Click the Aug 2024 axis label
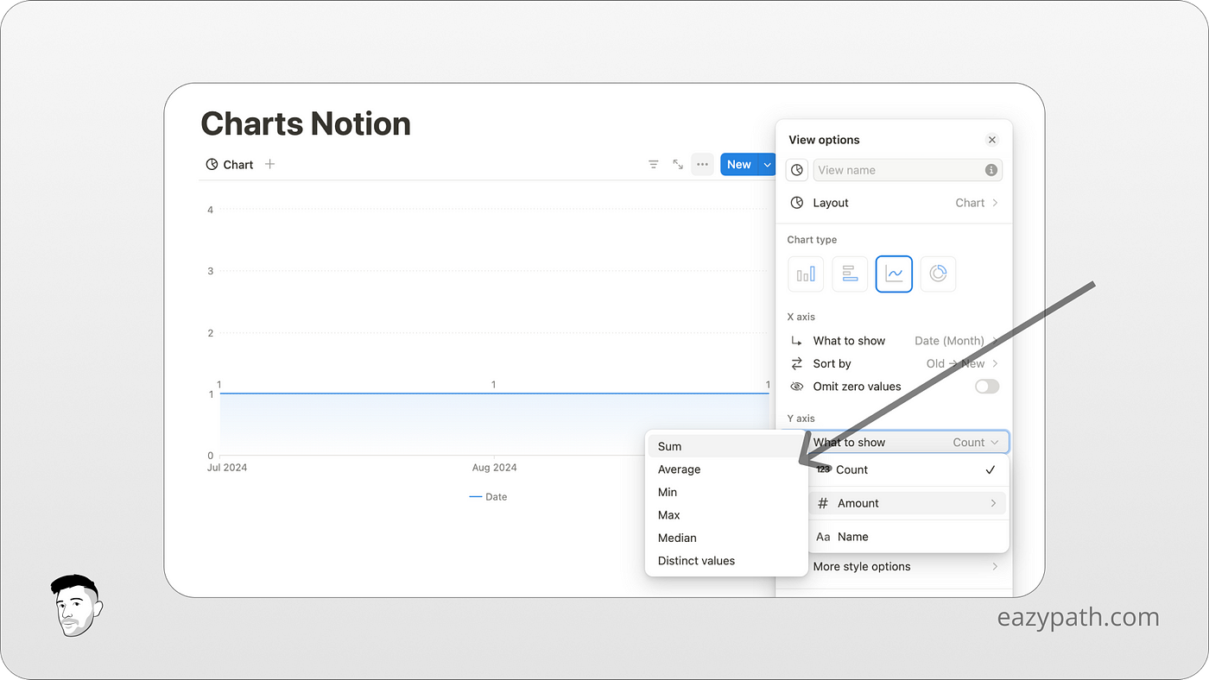Screen dimensions: 1209x680 click(x=494, y=468)
